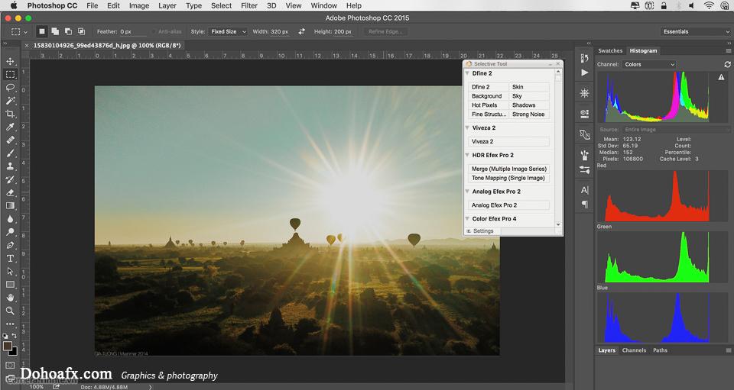The width and height of the screenshot is (734, 390).
Task: Select the Pen tool
Action: [10, 245]
